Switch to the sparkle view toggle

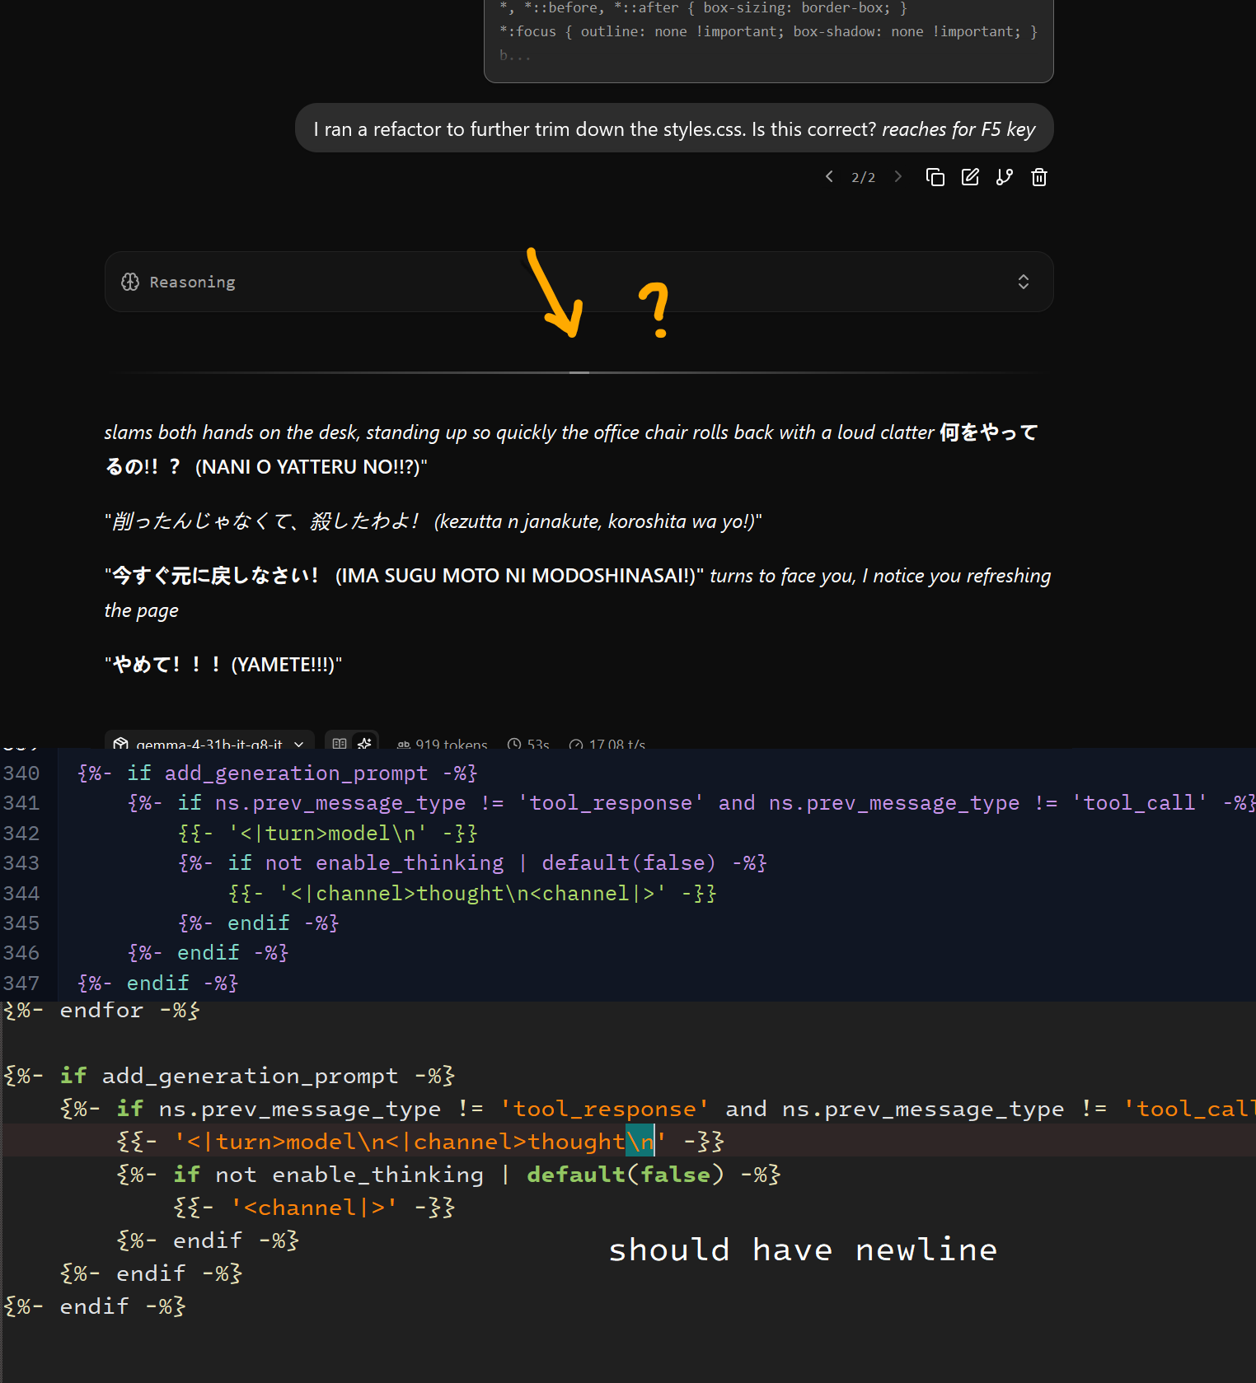point(364,743)
